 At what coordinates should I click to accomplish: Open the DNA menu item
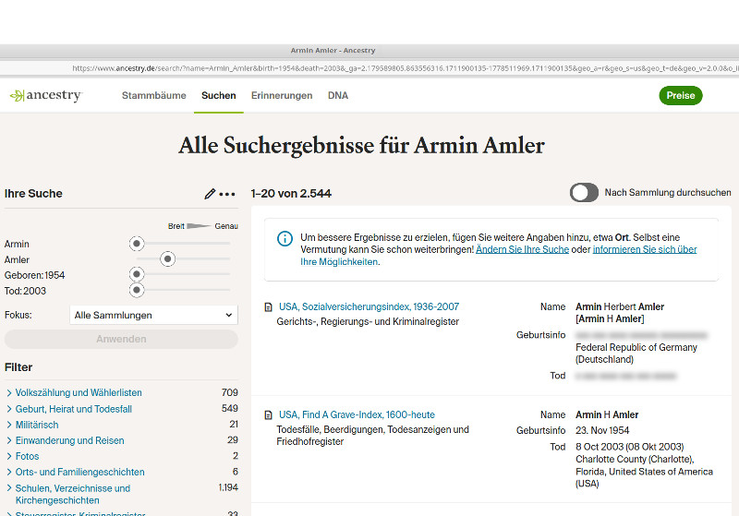(338, 96)
